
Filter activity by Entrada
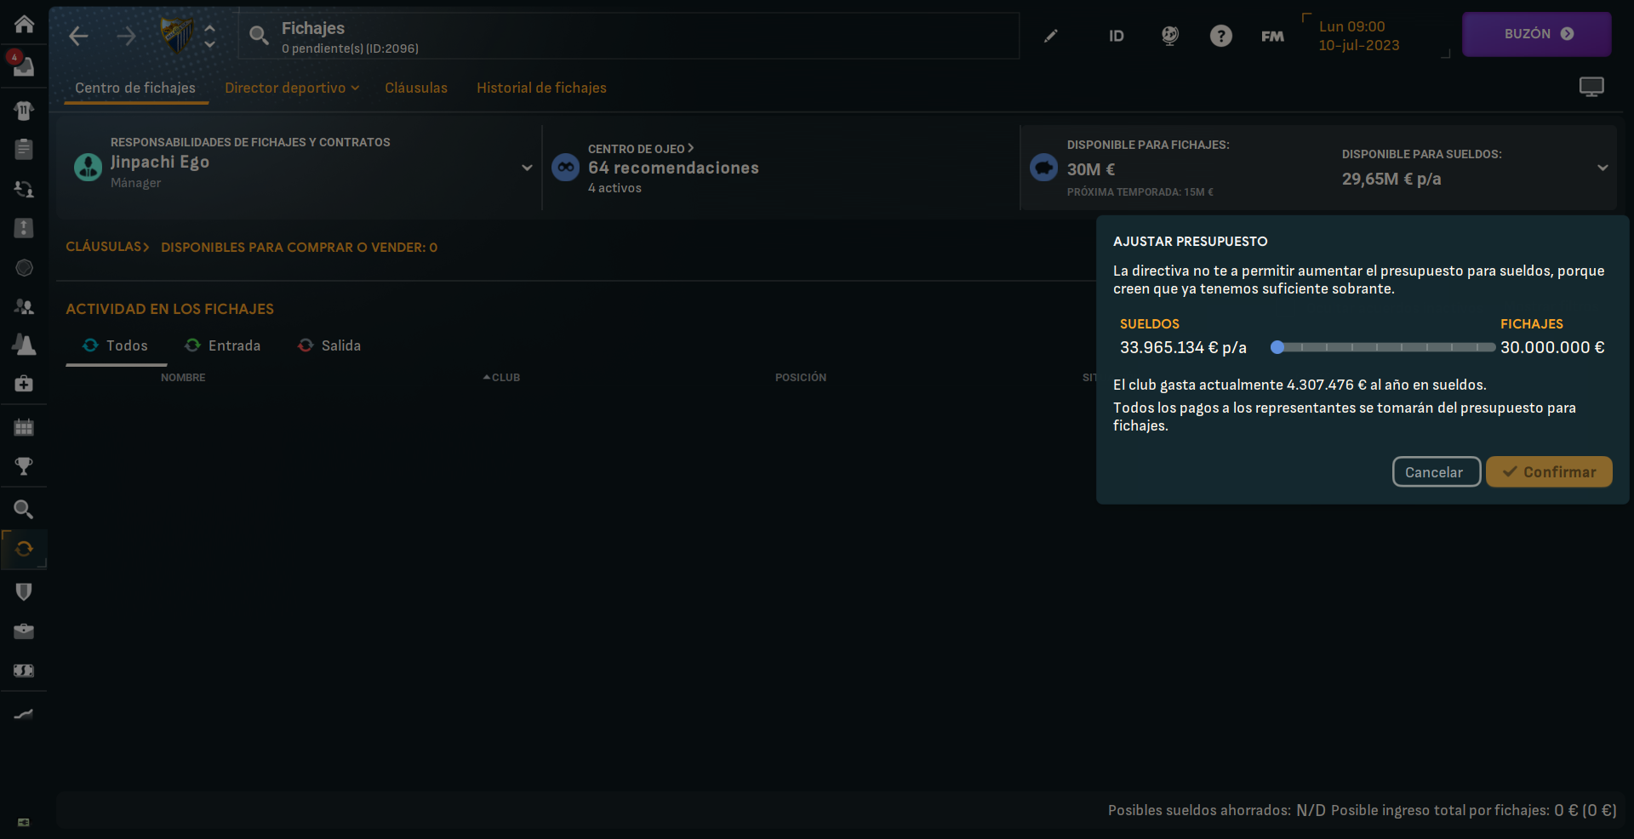[x=223, y=345]
